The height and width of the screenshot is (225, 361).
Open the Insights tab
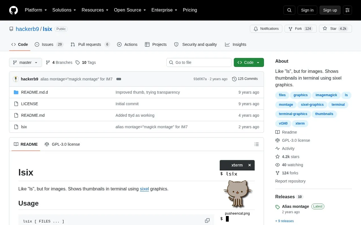[235, 44]
